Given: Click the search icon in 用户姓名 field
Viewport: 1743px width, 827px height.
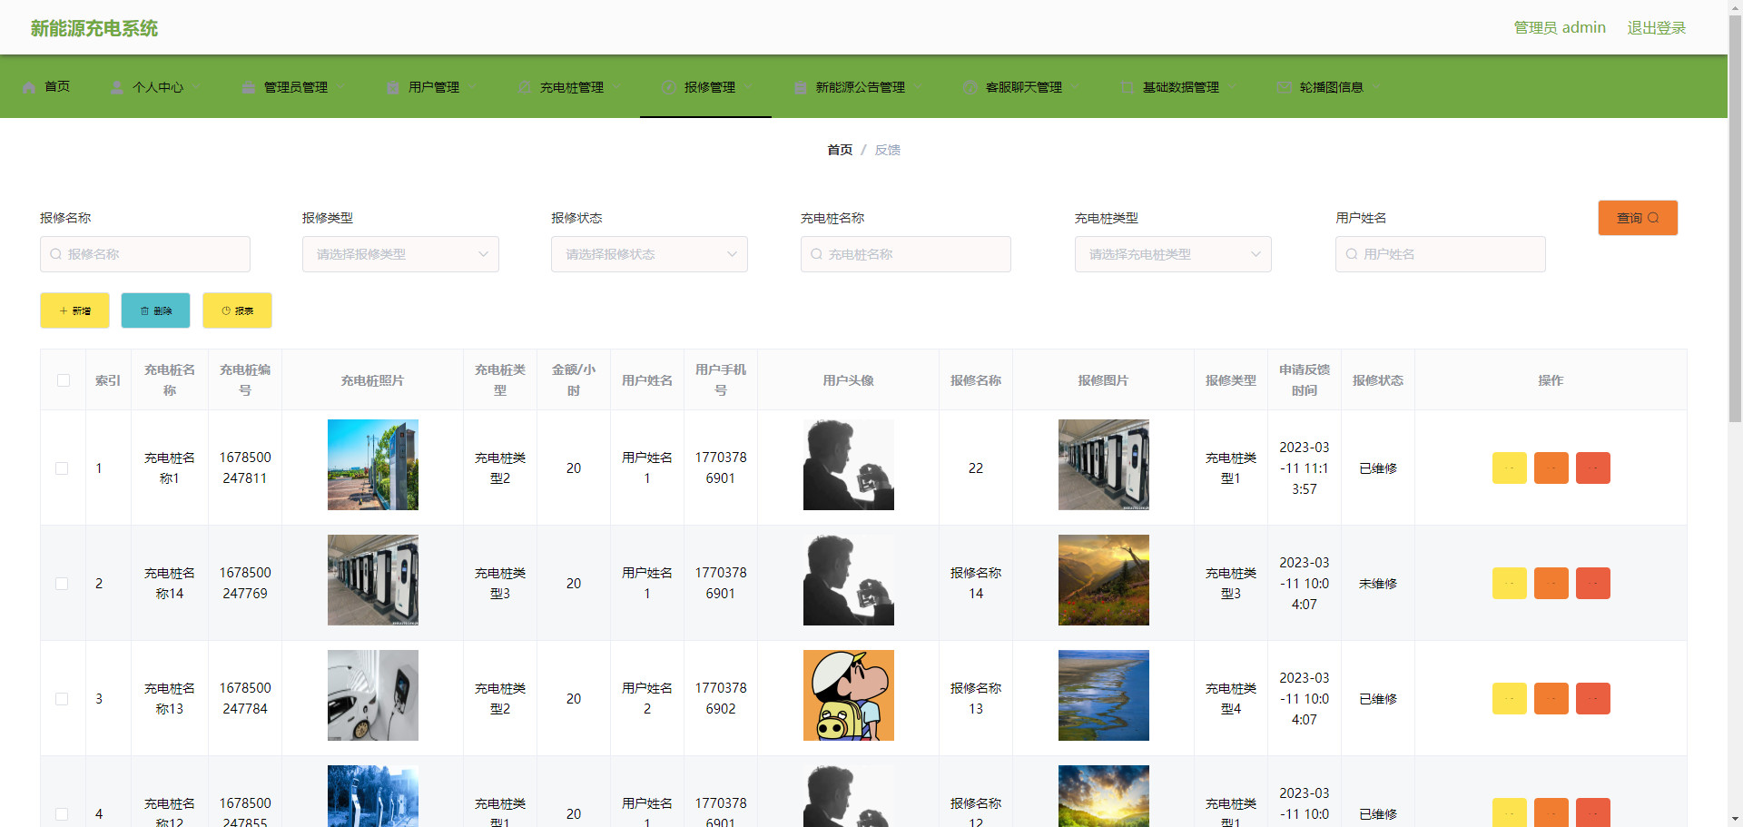Looking at the screenshot, I should (x=1352, y=254).
